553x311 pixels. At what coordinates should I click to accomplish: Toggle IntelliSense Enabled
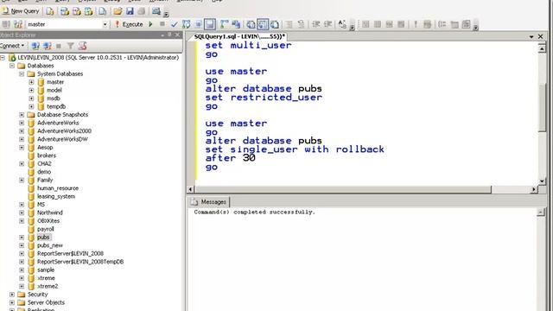210,24
